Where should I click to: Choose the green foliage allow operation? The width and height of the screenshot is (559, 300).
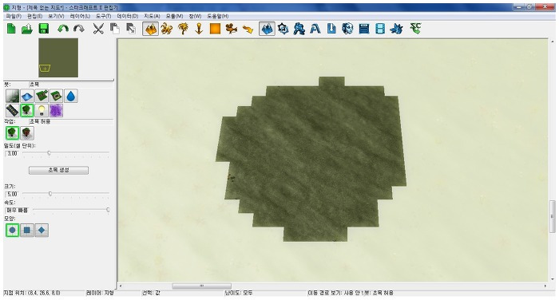13,133
